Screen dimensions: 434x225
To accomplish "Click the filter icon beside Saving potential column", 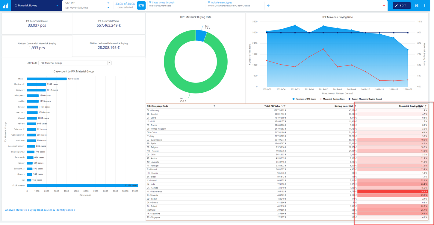I will pyautogui.click(x=355, y=106).
